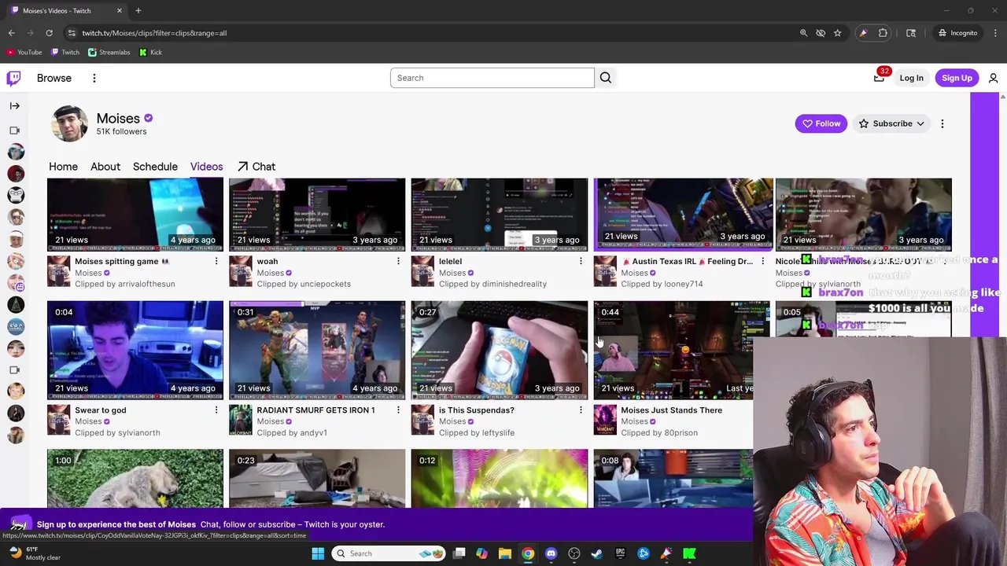Open the Chat pop-out tab
Viewport: 1007px width, 566px height.
click(256, 167)
